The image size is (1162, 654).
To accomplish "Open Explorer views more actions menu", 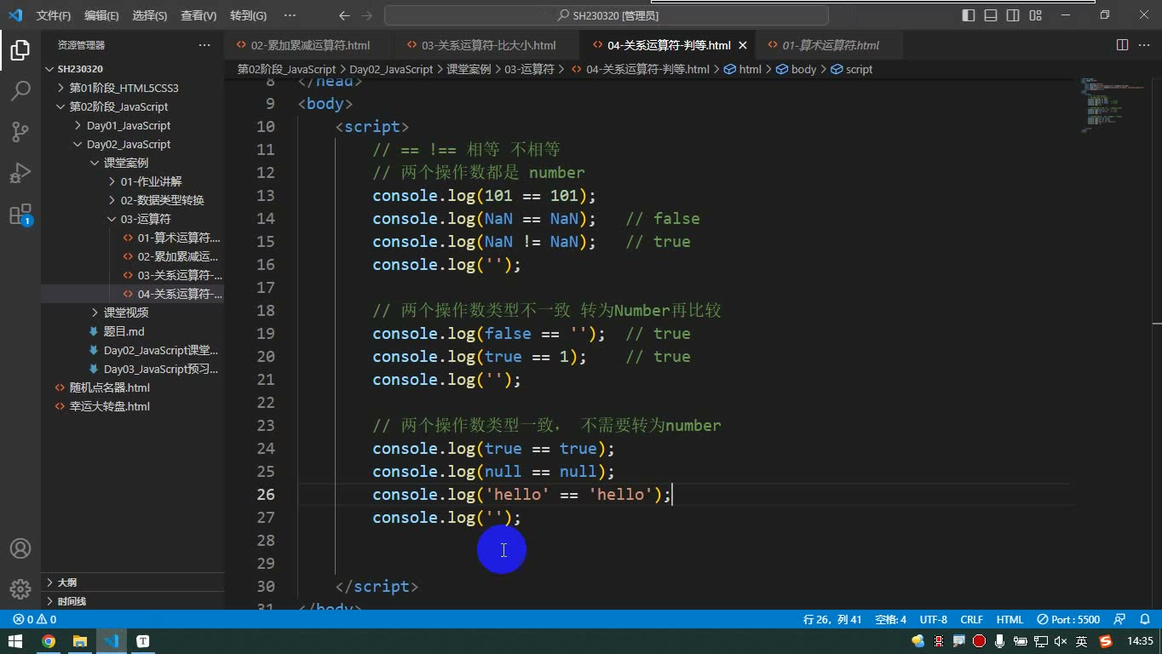I will tap(204, 45).
